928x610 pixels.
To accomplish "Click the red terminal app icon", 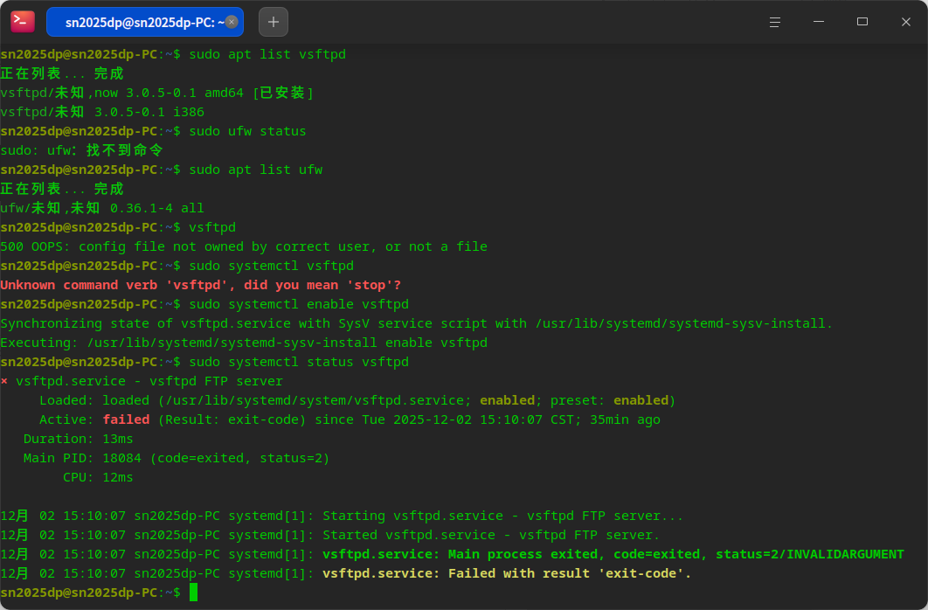I will coord(23,22).
